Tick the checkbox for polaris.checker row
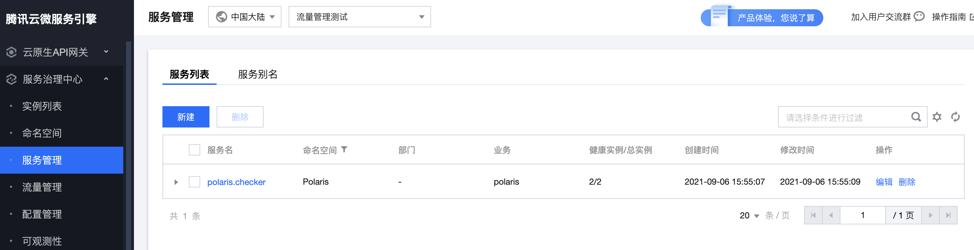 [x=195, y=182]
